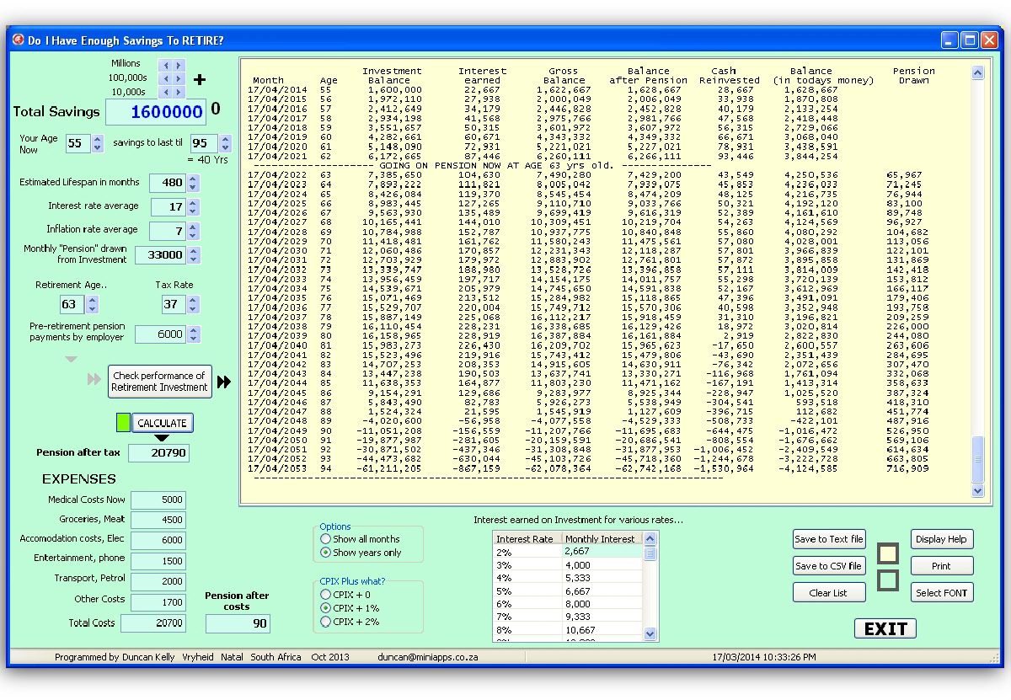Click Save to Text file

click(829, 540)
